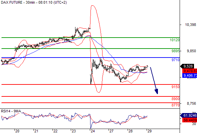
Task: Click the 9150 support level label
Action: coord(176,87)
